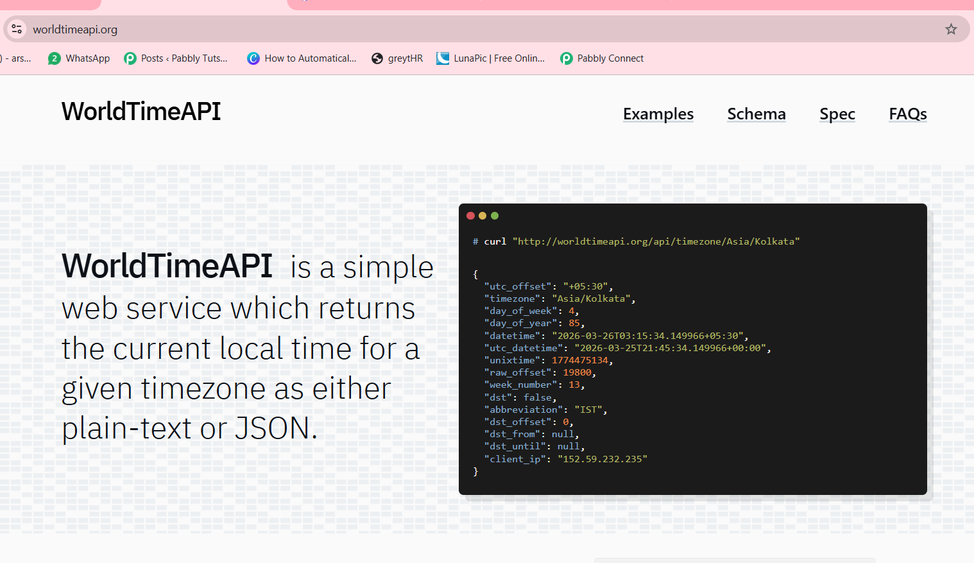This screenshot has height=563, width=974.
Task: Open the How to Automatical... bookmark
Action: click(302, 58)
